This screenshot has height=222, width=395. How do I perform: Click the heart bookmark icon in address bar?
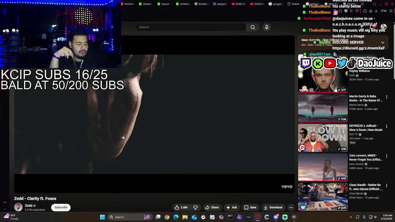pos(357,11)
